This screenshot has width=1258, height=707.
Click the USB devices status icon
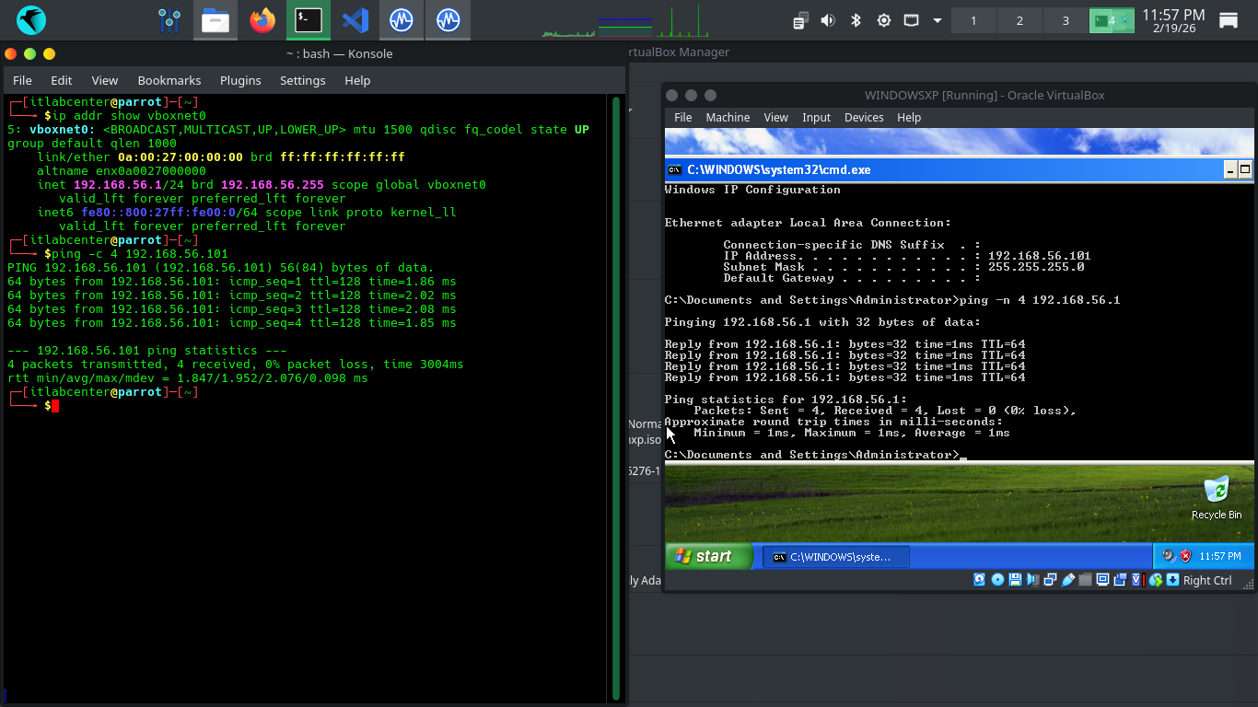(1068, 580)
